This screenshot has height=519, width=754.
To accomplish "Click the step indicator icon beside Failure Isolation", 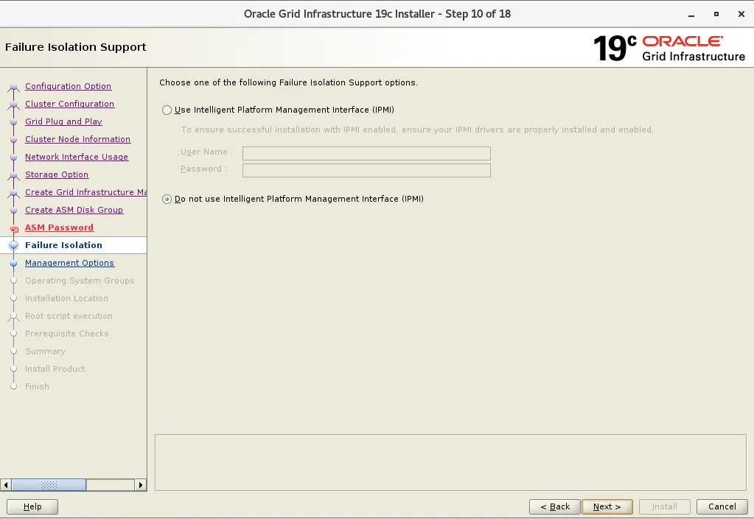I will 14,245.
